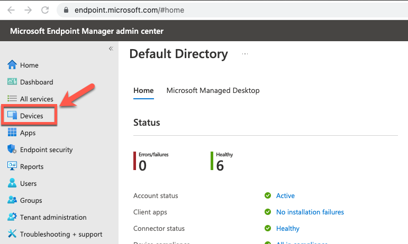
Task: Reload the page with refresh icon
Action: tap(45, 10)
